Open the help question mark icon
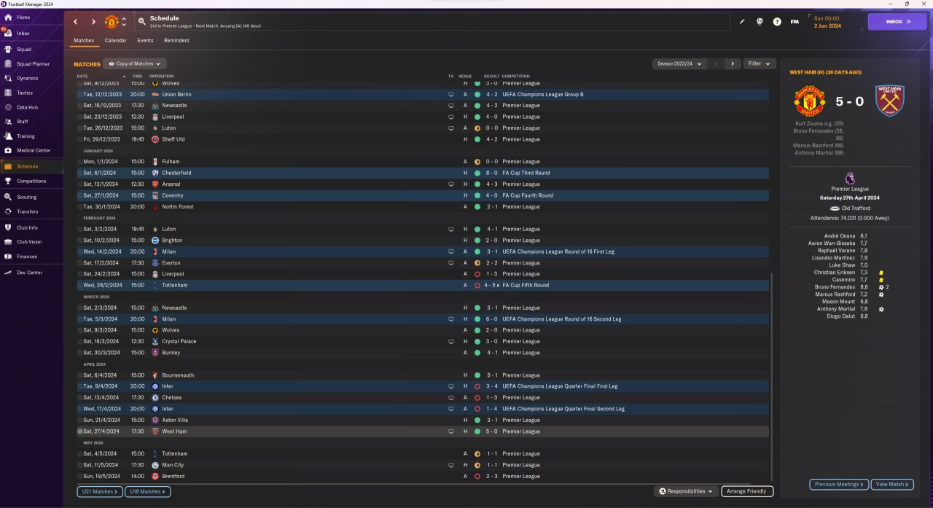This screenshot has height=508, width=933. coord(777,22)
